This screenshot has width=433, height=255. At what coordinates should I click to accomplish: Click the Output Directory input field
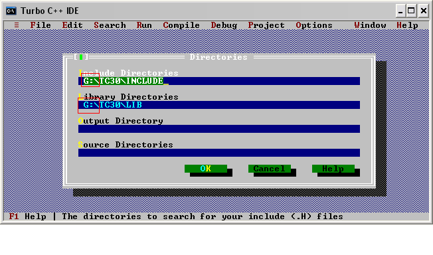(219, 129)
